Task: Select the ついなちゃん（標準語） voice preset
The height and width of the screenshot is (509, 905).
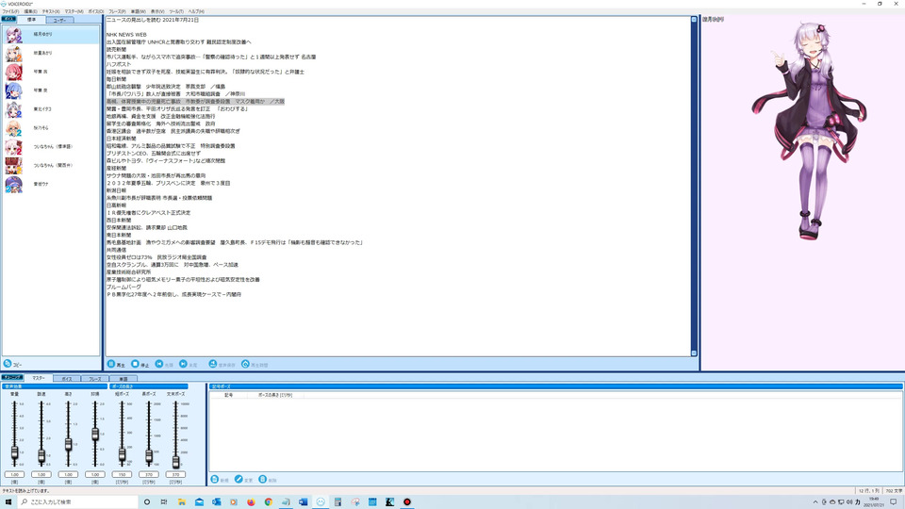Action: [51, 147]
